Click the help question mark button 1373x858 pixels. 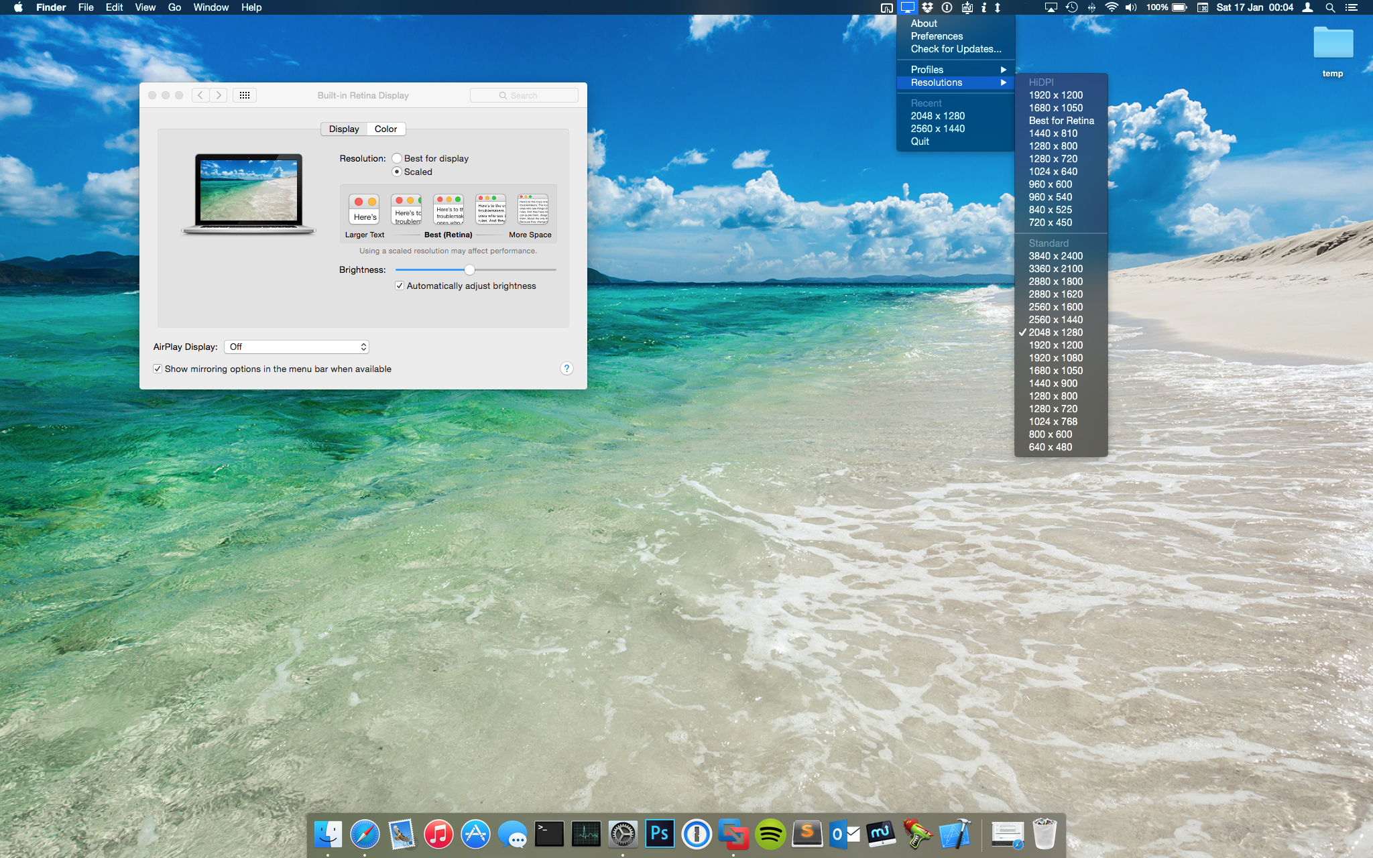pos(566,369)
